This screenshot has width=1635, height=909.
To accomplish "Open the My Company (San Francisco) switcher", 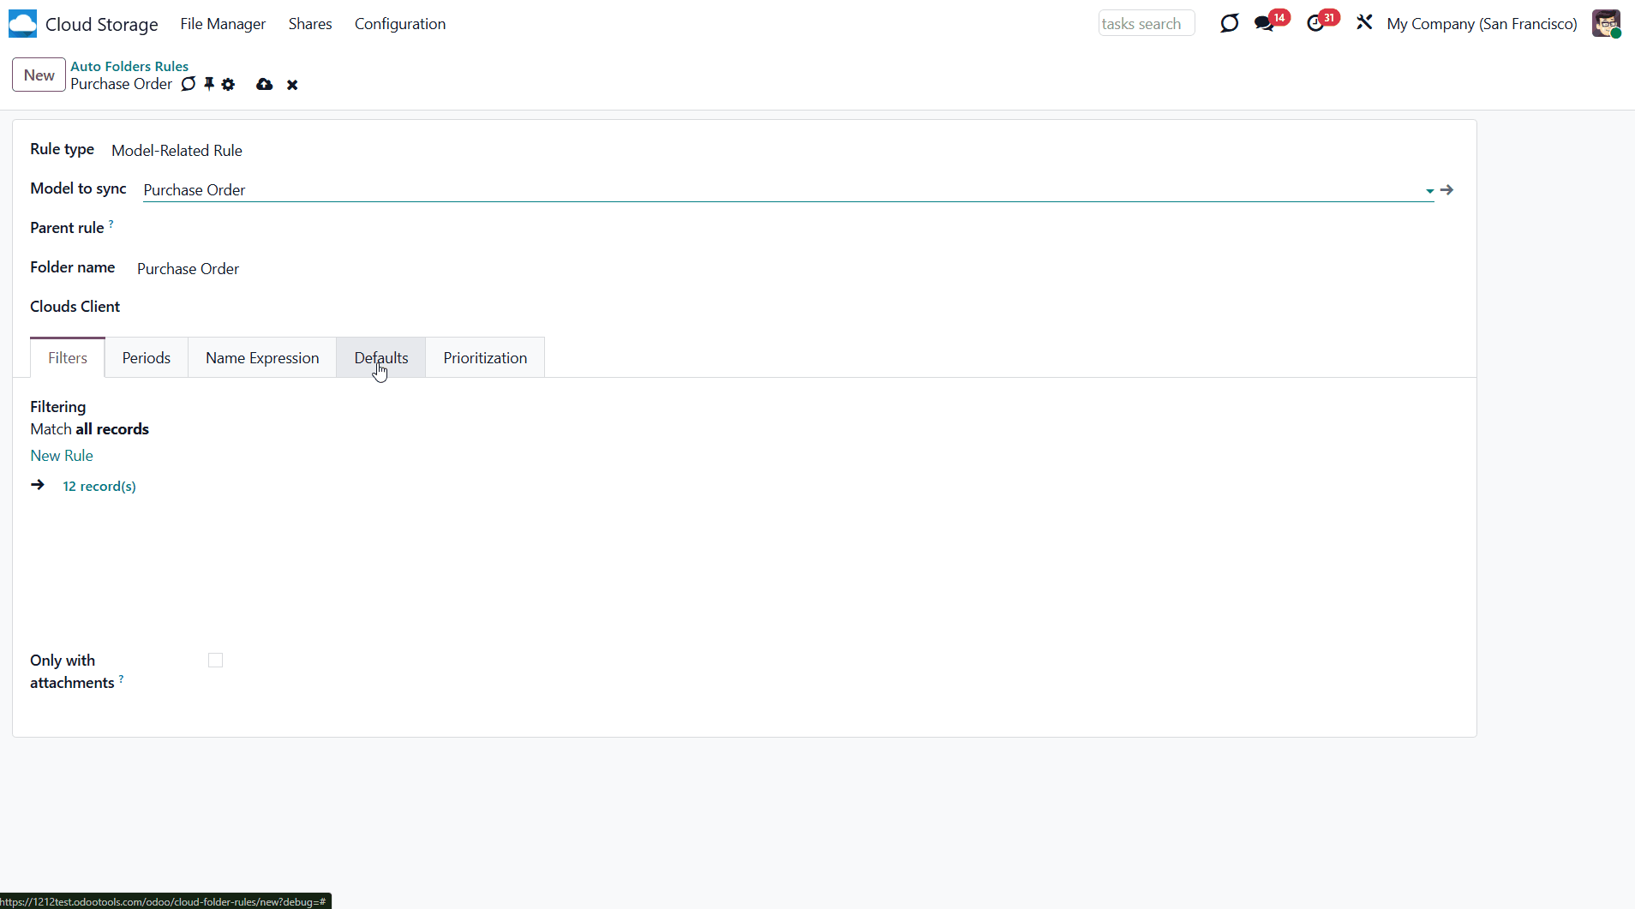I will pos(1482,24).
